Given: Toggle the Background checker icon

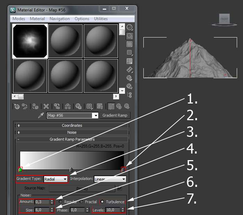Looking at the screenshot, I should click(129, 44).
